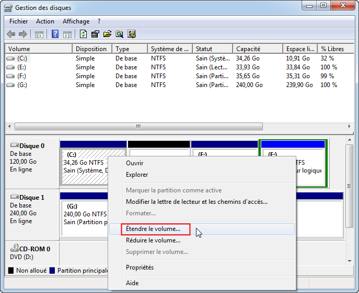Click the open folder toolbar icon
The image size is (359, 293).
click(107, 34)
